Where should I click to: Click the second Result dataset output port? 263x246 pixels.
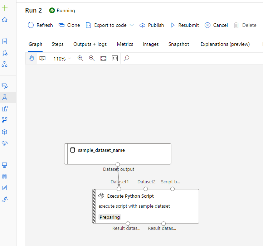tap(164, 223)
